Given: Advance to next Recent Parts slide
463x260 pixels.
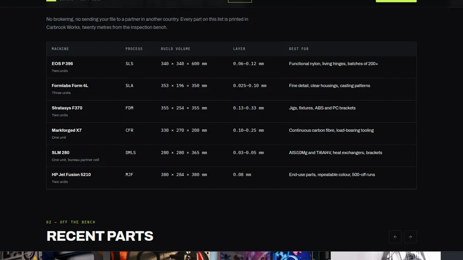Looking at the screenshot, I should click(x=410, y=237).
